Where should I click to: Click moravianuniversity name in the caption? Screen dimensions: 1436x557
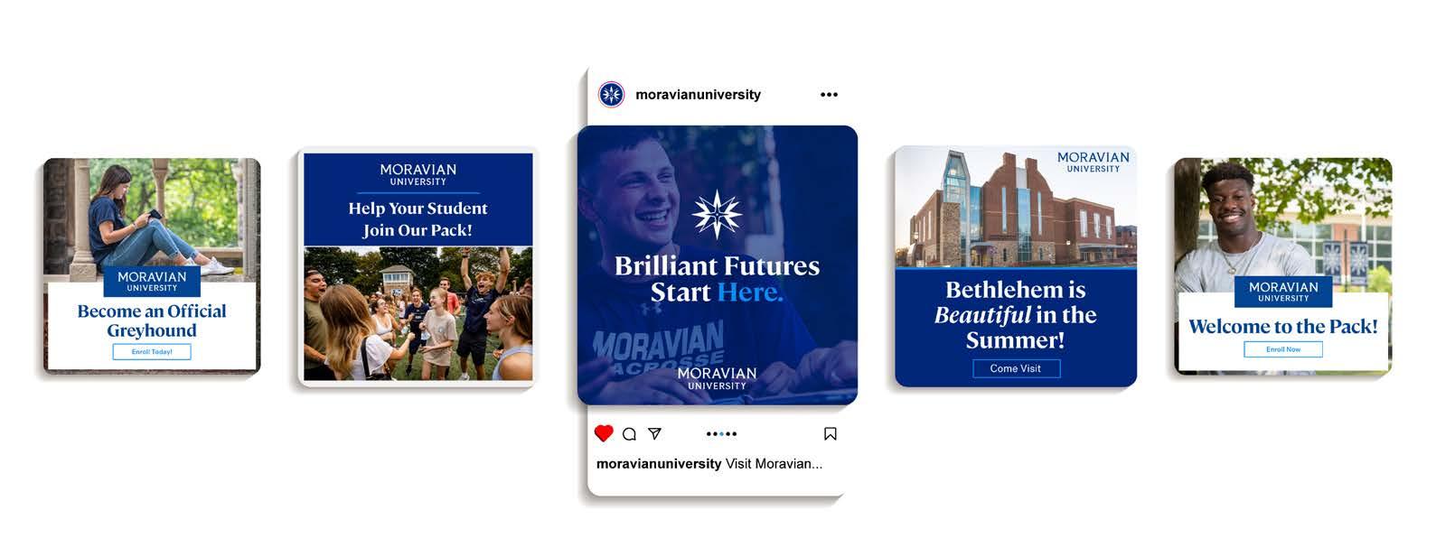[x=659, y=464]
